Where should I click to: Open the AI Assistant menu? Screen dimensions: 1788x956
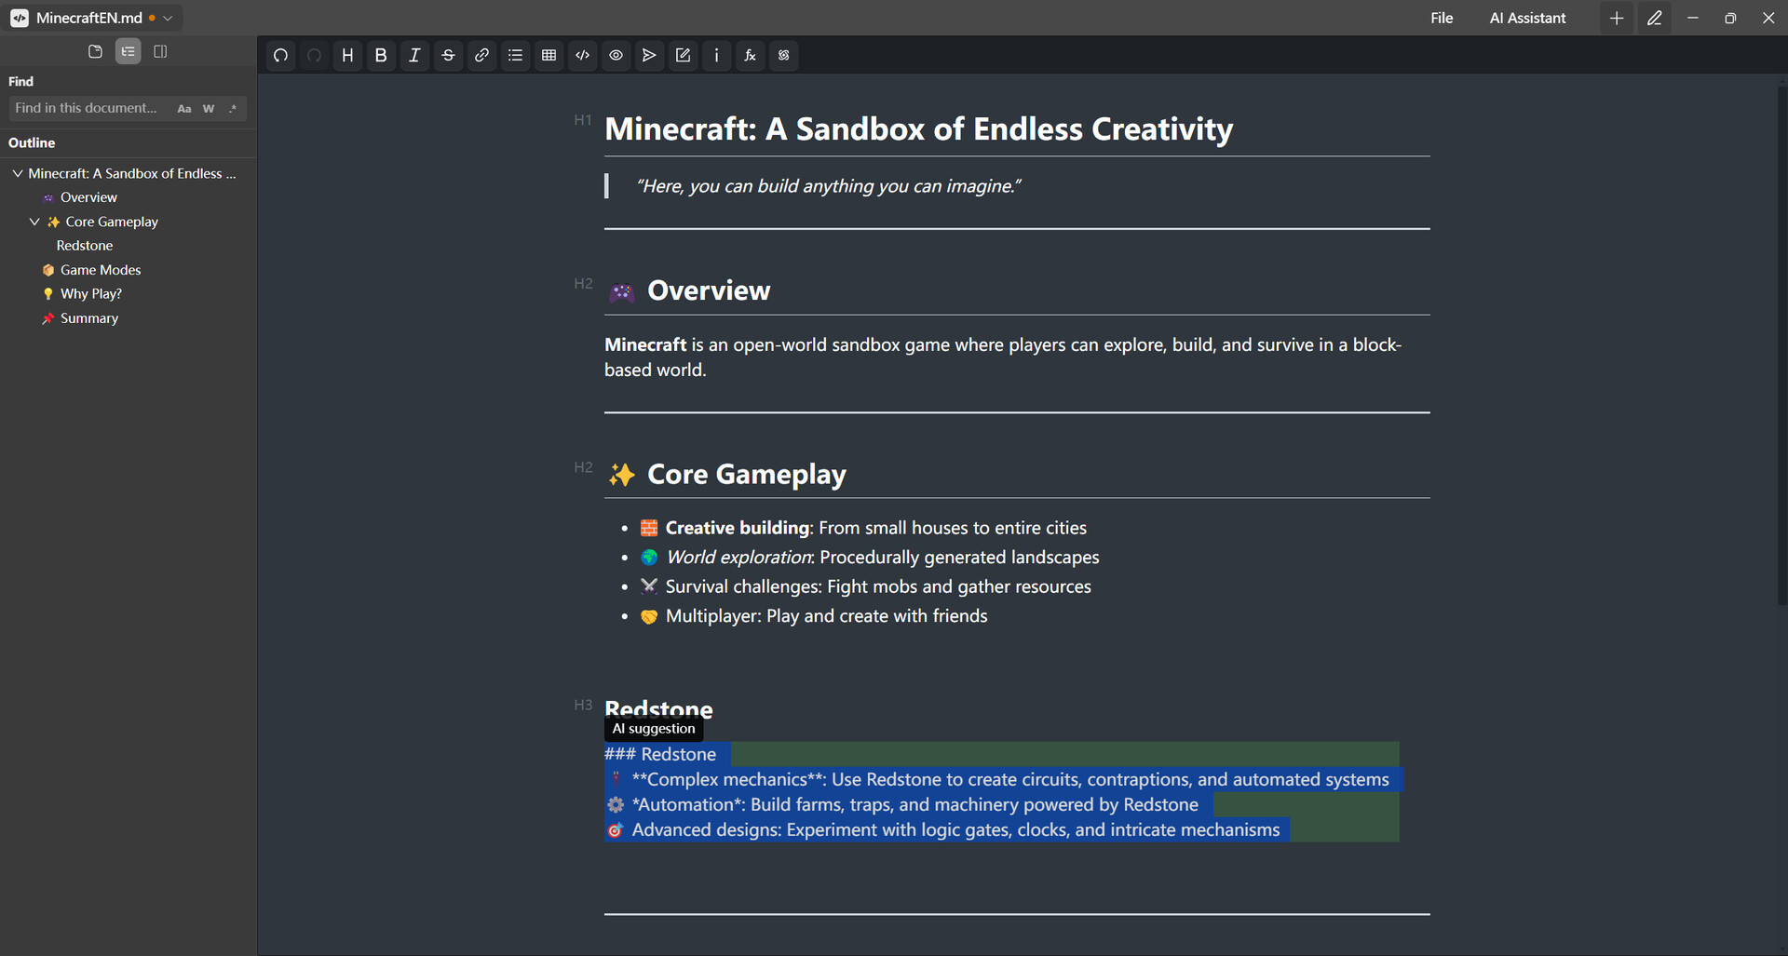point(1527,18)
